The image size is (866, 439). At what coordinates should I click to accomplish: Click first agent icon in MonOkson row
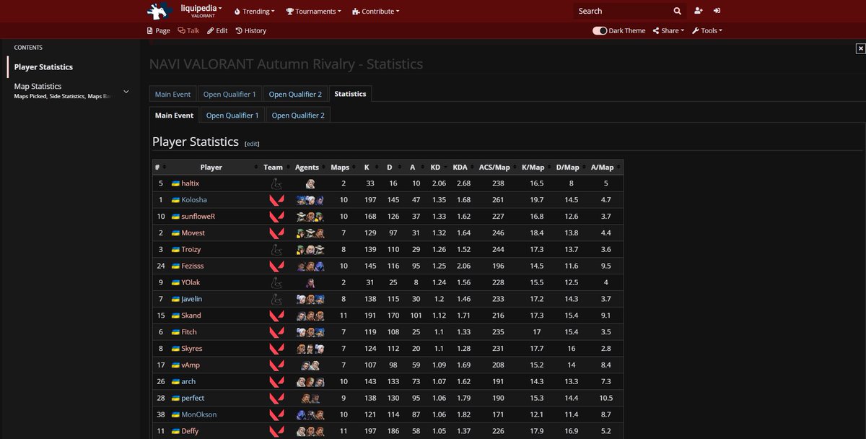pos(301,414)
